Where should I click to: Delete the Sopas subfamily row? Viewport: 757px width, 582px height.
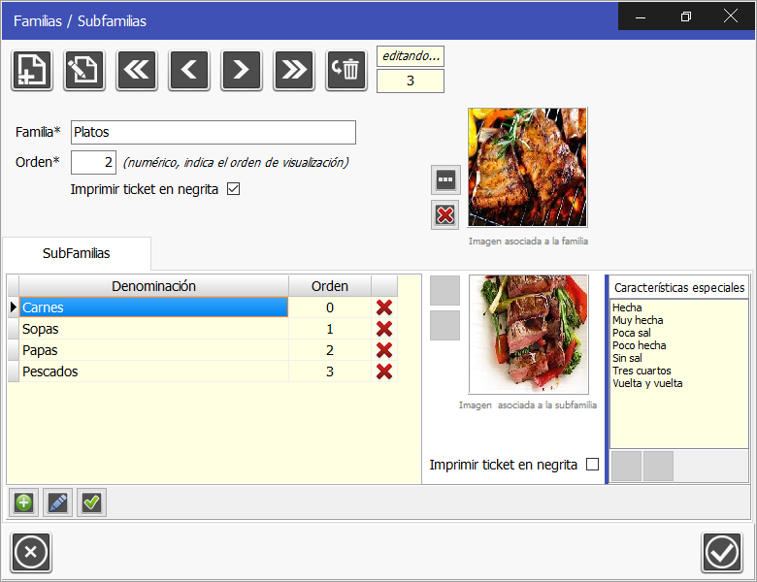click(x=384, y=329)
